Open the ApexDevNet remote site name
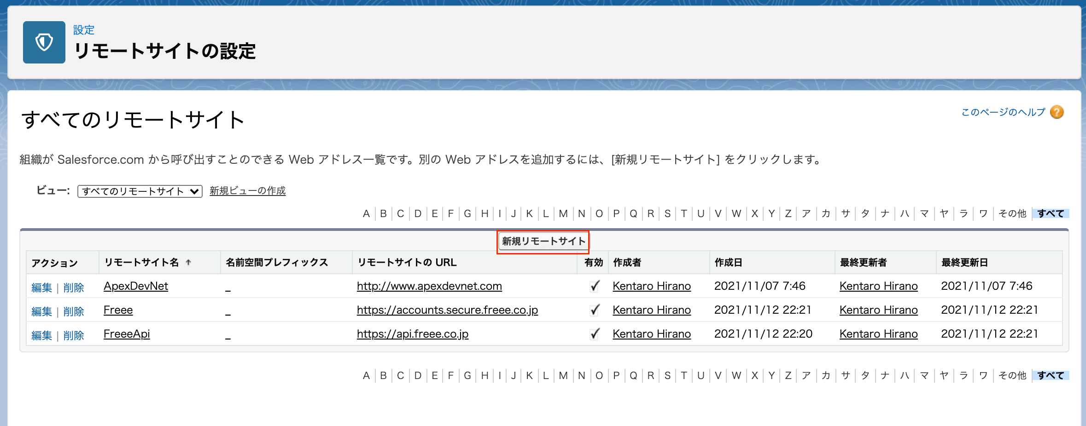 [136, 286]
